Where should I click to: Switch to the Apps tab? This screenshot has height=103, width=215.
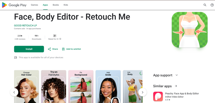coord(45,5)
